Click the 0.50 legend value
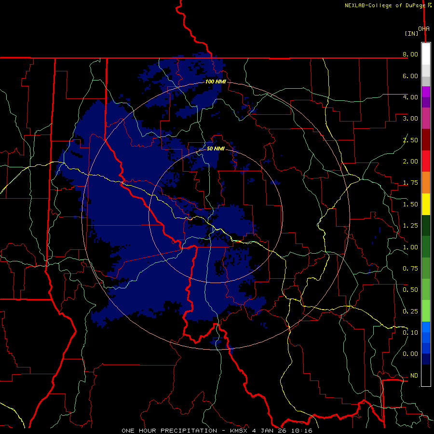Screen dimensions: 434x434 pyautogui.click(x=410, y=290)
